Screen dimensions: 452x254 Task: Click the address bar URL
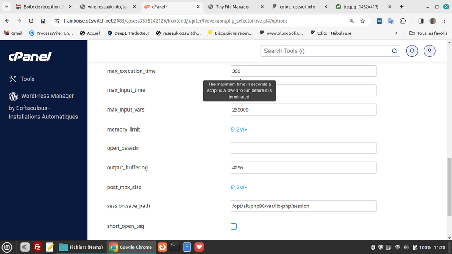point(175,21)
